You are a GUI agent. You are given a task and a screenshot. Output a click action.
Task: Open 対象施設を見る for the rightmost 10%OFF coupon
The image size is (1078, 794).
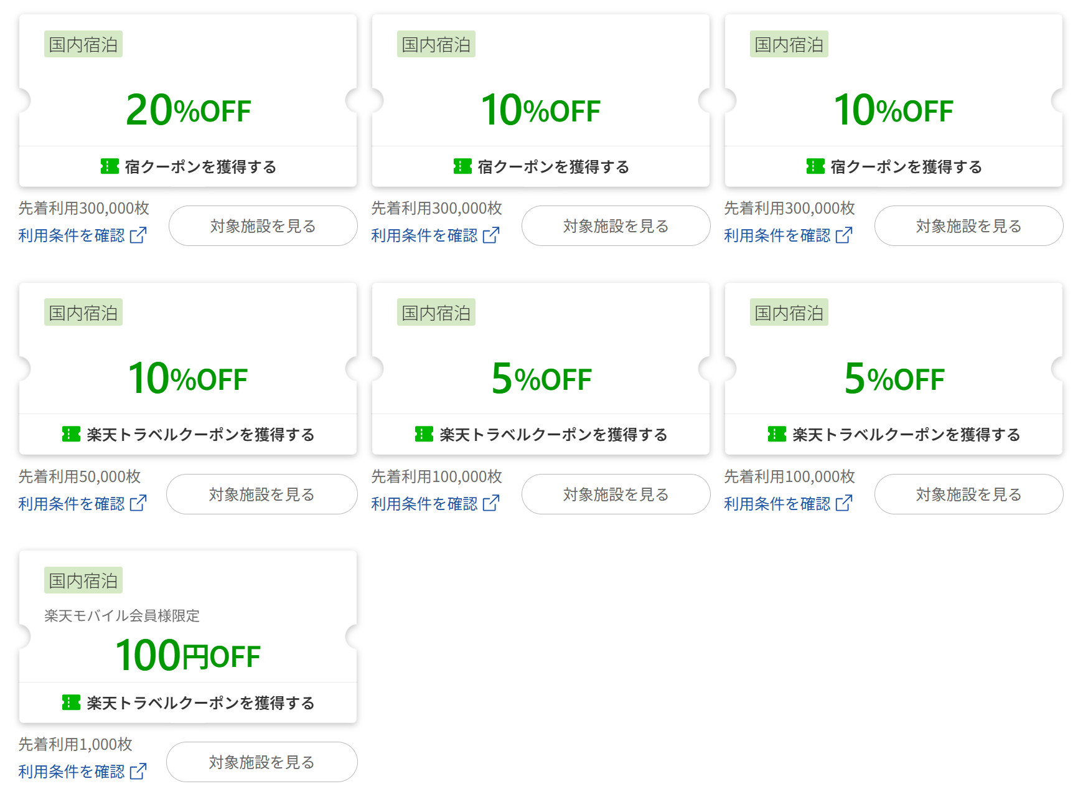(x=968, y=226)
